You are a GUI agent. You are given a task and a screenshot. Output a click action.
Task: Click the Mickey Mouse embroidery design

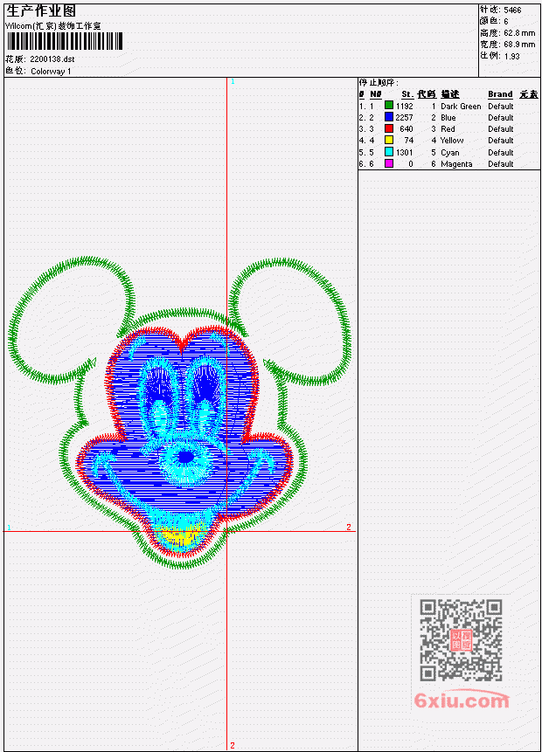pos(180,412)
